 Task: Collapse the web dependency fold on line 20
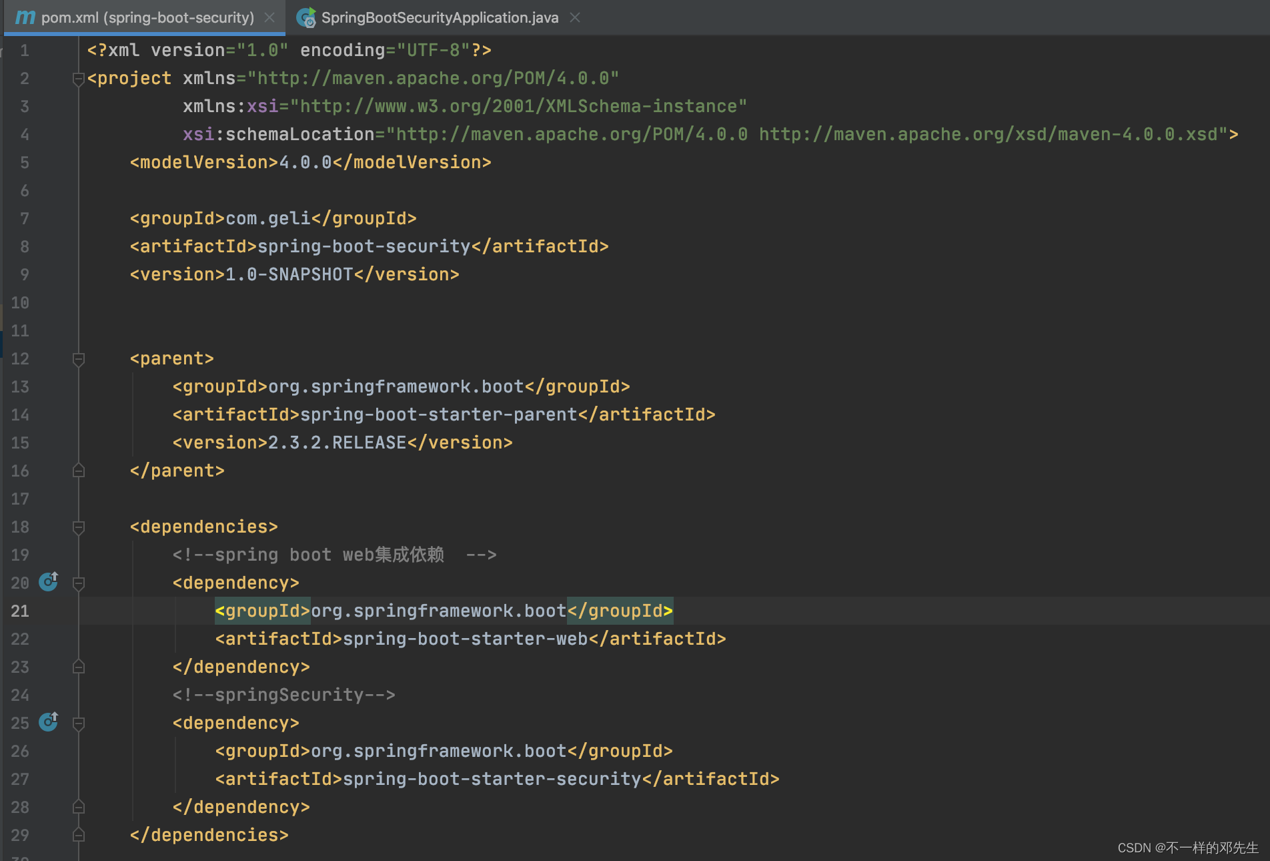click(78, 584)
